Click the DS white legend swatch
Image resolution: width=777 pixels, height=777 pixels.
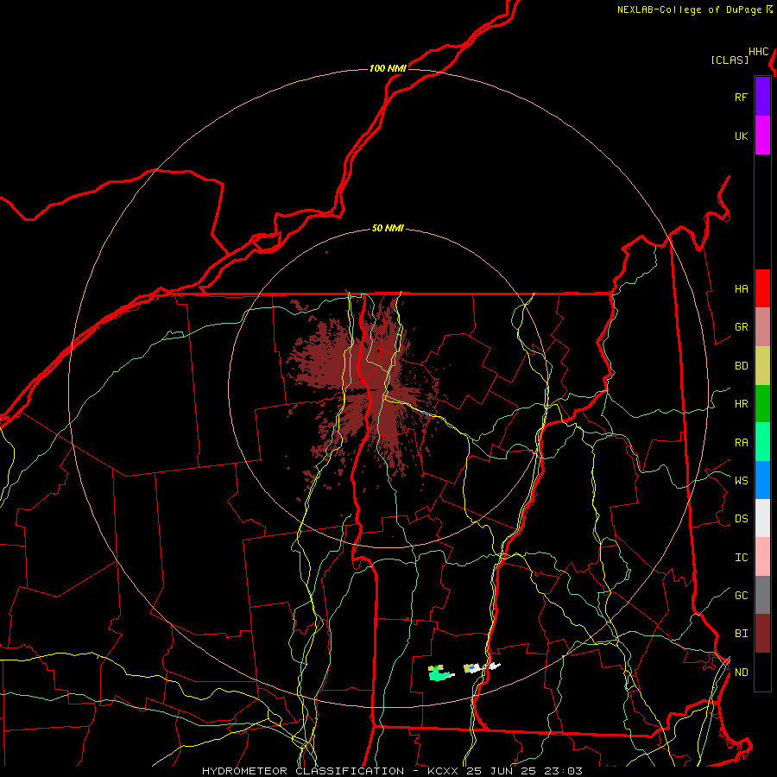coord(762,518)
